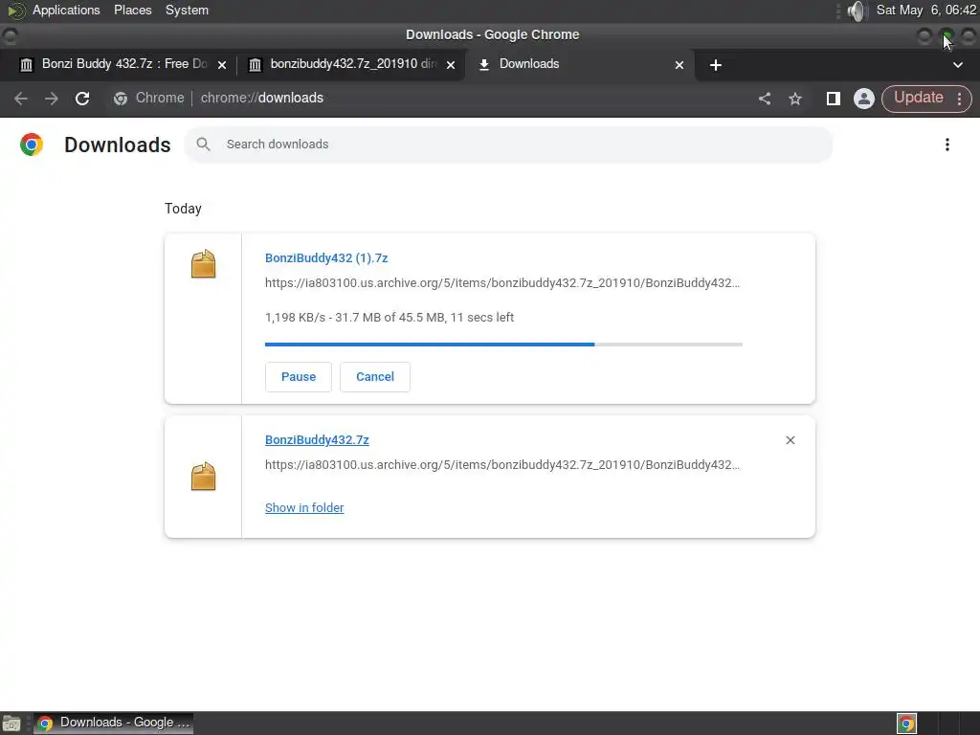Close the Downloads tab
The height and width of the screenshot is (735, 980).
click(679, 64)
